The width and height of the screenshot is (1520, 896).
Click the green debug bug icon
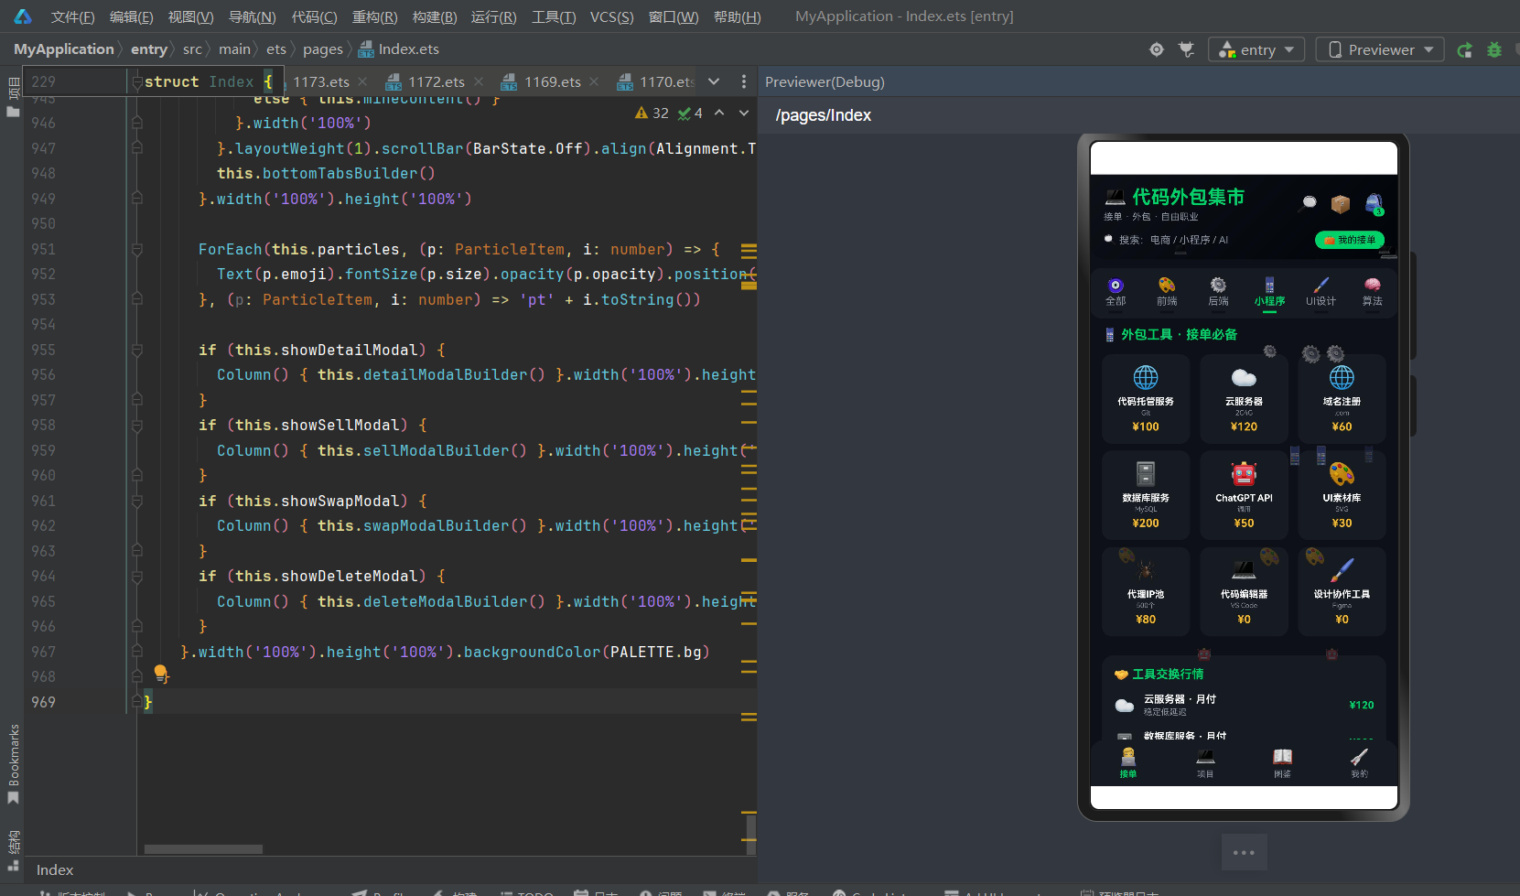click(x=1494, y=49)
